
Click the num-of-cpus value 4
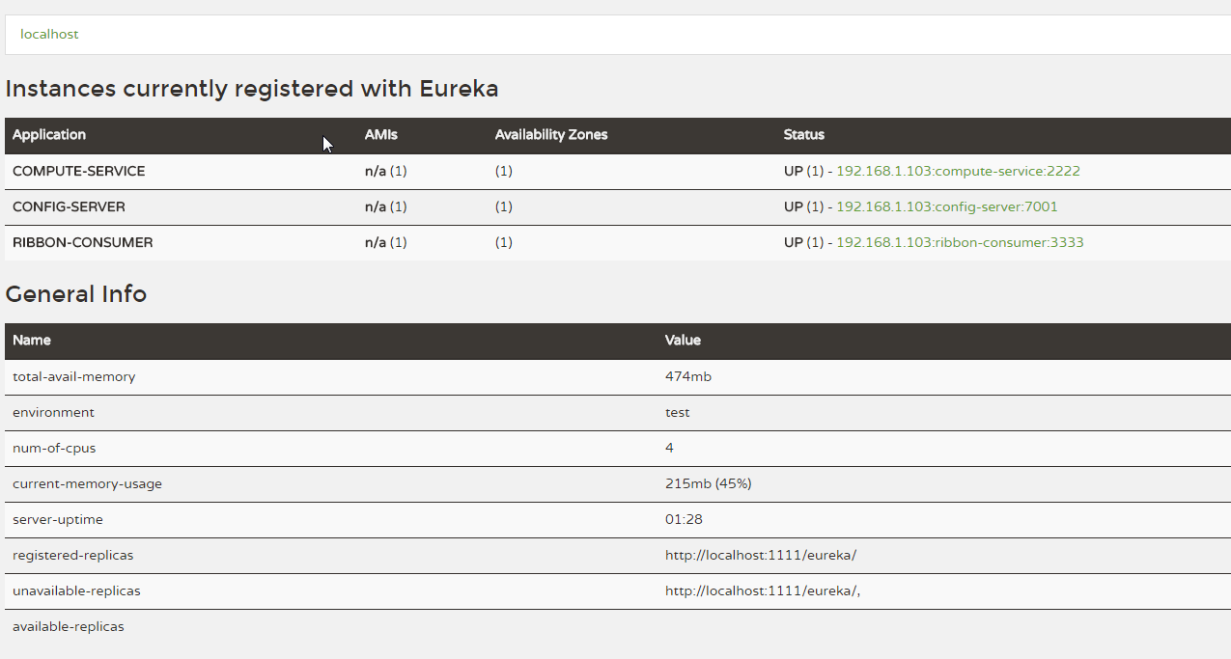[x=669, y=448]
